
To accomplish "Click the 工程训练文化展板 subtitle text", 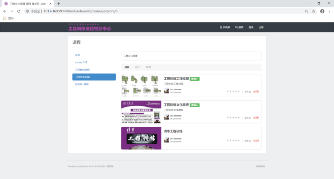I will [173, 110].
